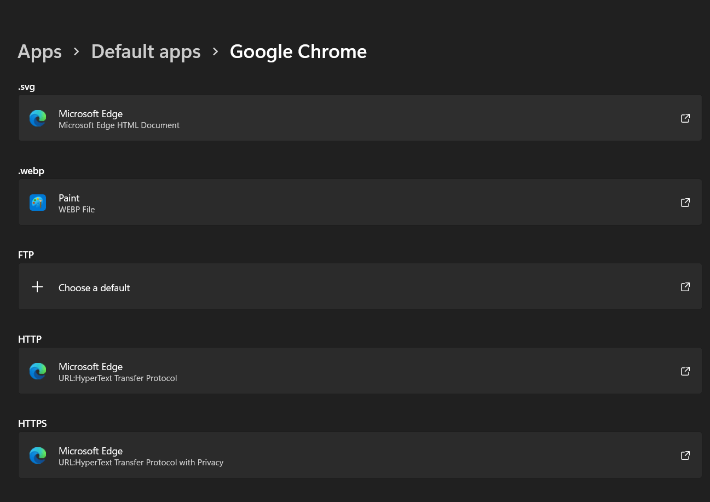
Task: Click the Paint app icon under .webp
Action: point(38,203)
